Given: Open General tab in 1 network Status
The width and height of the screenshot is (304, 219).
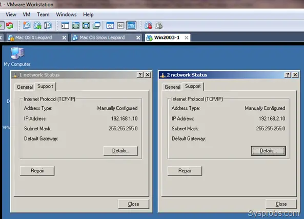Looking at the screenshot, I should tap(25, 87).
